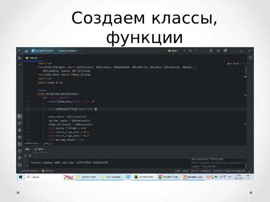Image resolution: width=270 pixels, height=202 pixels.
Task: Open the notifications bell on right sidebar
Action: (x=250, y=58)
